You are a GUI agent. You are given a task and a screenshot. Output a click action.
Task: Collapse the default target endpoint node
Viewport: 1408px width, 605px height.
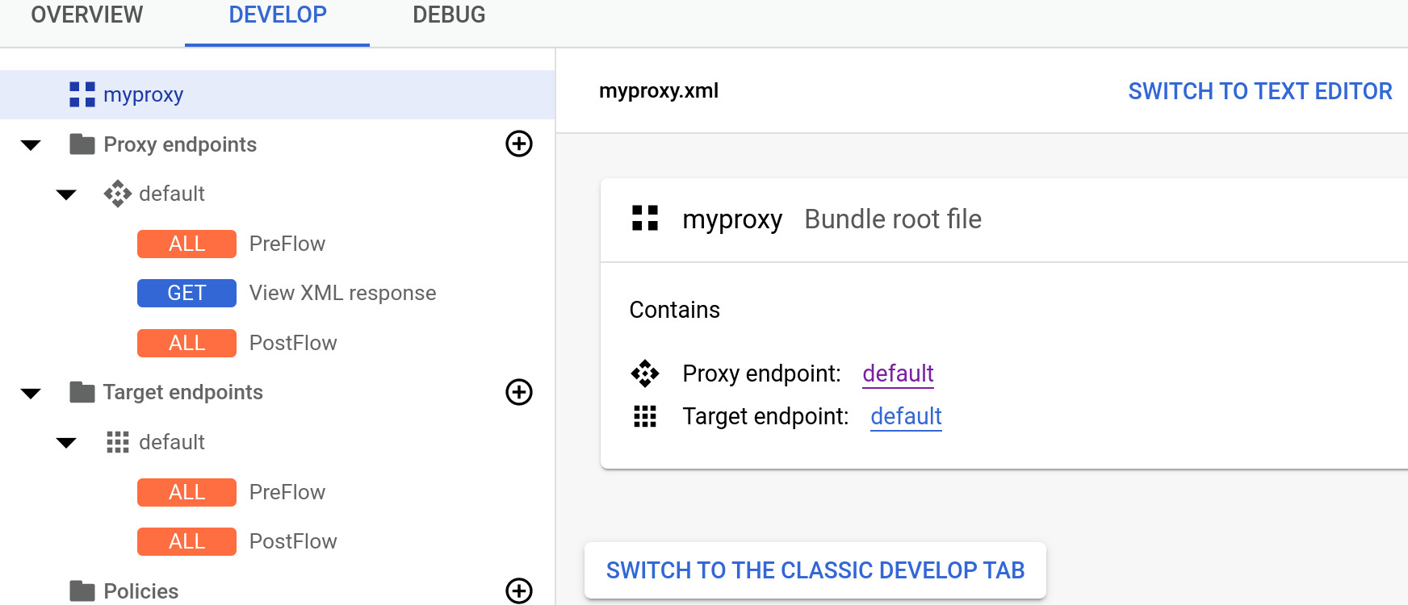(66, 443)
